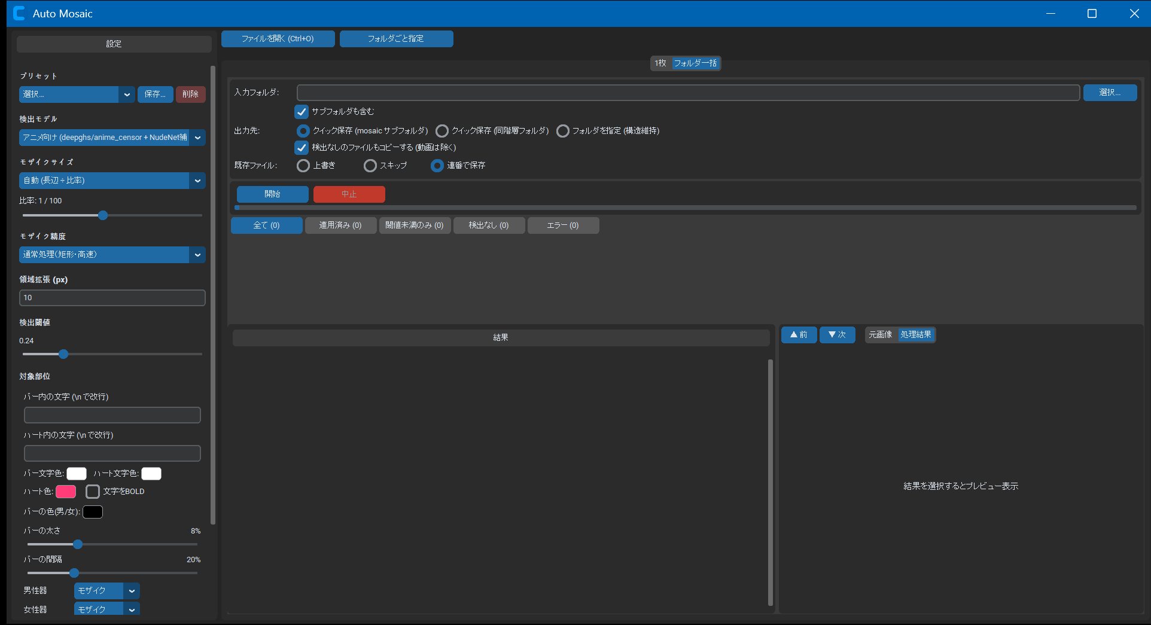
Task: Expand the モザイクサイズ dropdown
Action: [x=112, y=181]
